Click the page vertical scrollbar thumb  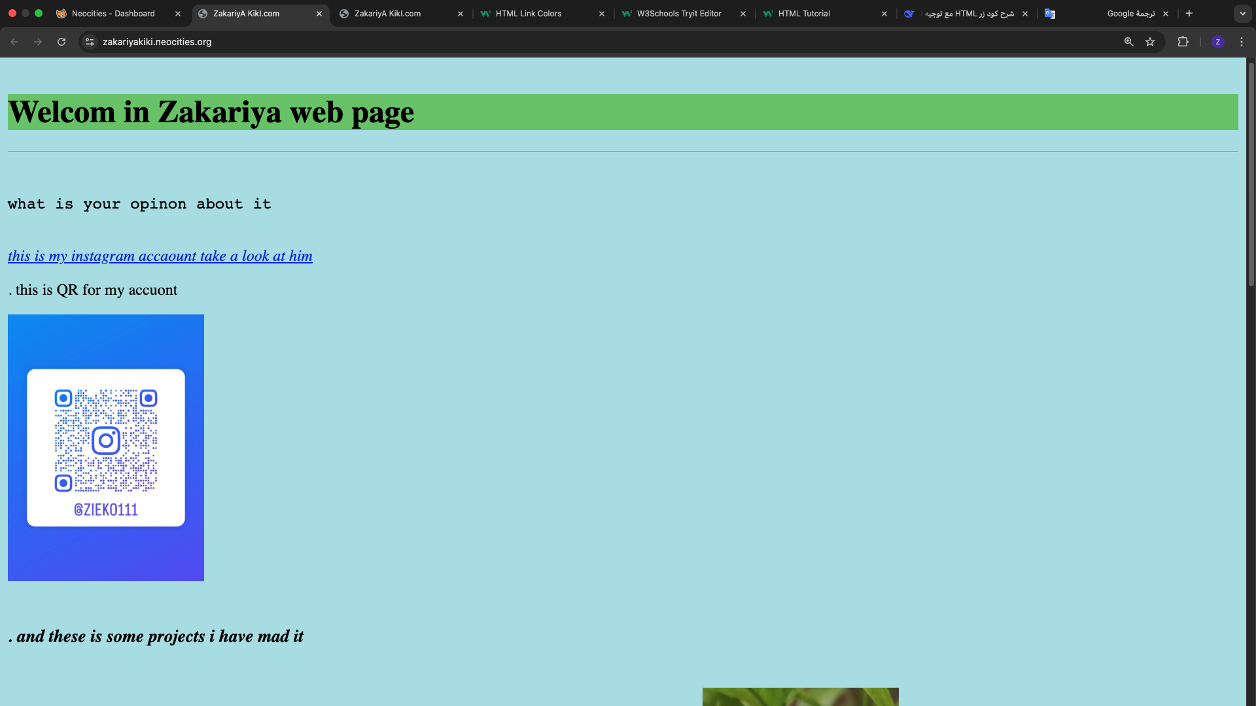pyautogui.click(x=1251, y=175)
